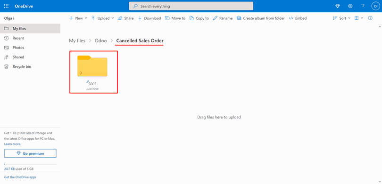Screen dimensions: 382x184
Task: Select My files in the sidebar
Action: click(x=30, y=28)
